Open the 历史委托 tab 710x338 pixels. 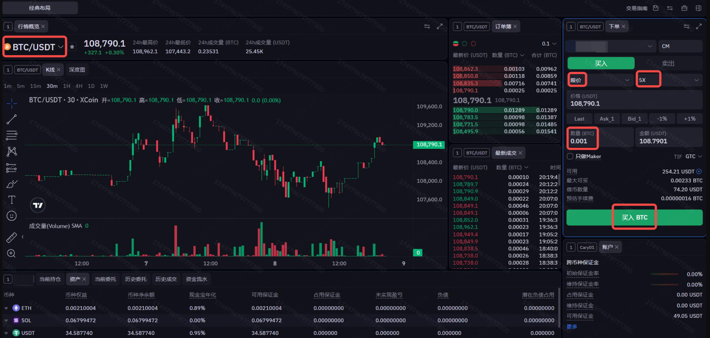point(136,279)
